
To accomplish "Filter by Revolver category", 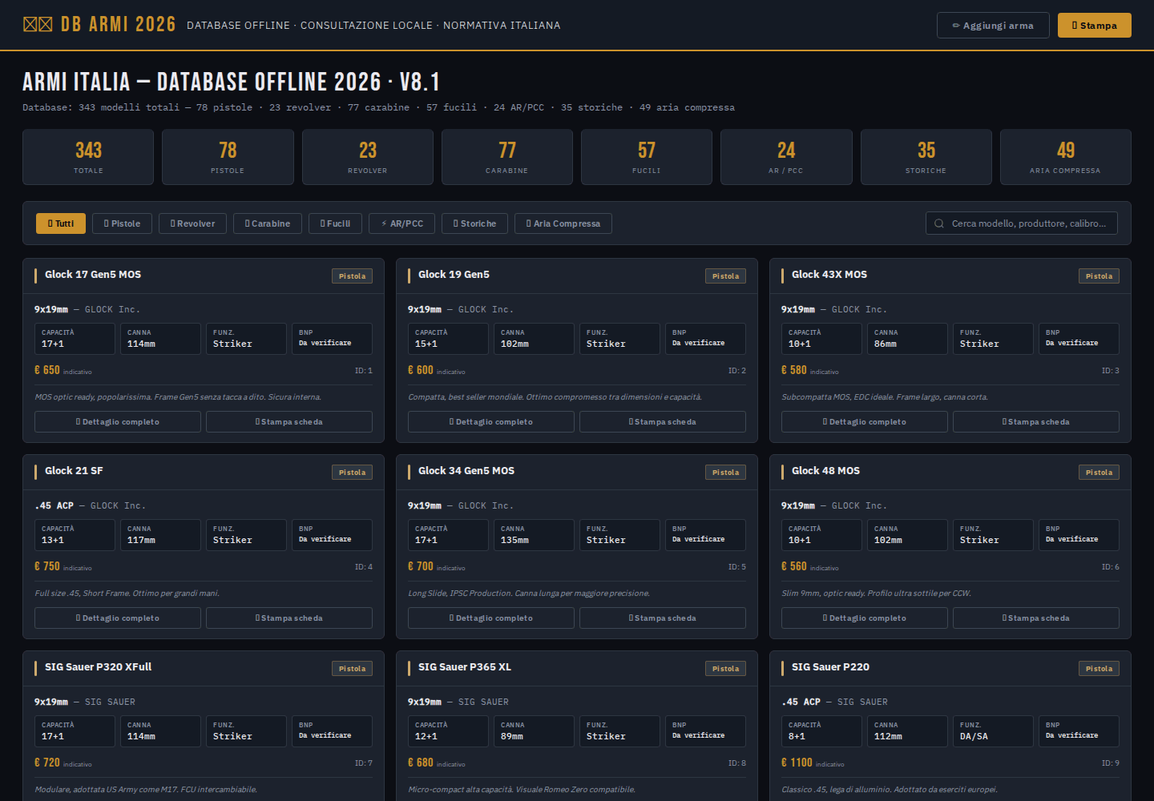I will (192, 223).
